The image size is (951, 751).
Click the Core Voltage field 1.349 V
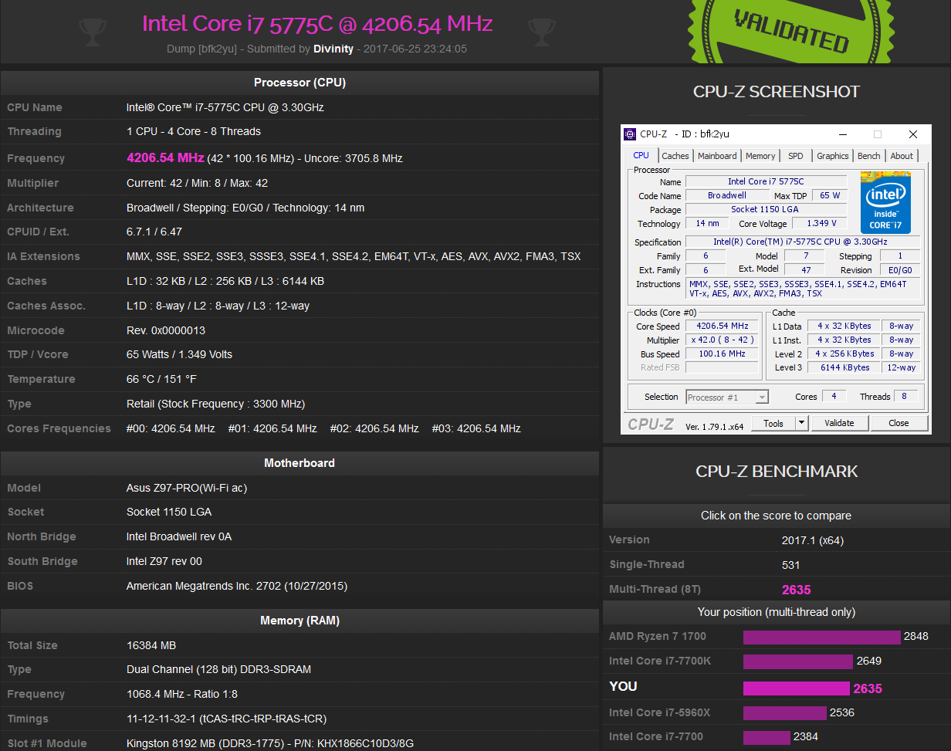819,224
